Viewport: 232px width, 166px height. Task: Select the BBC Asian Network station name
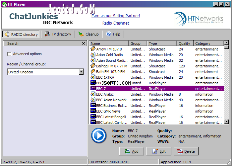coord(111,100)
